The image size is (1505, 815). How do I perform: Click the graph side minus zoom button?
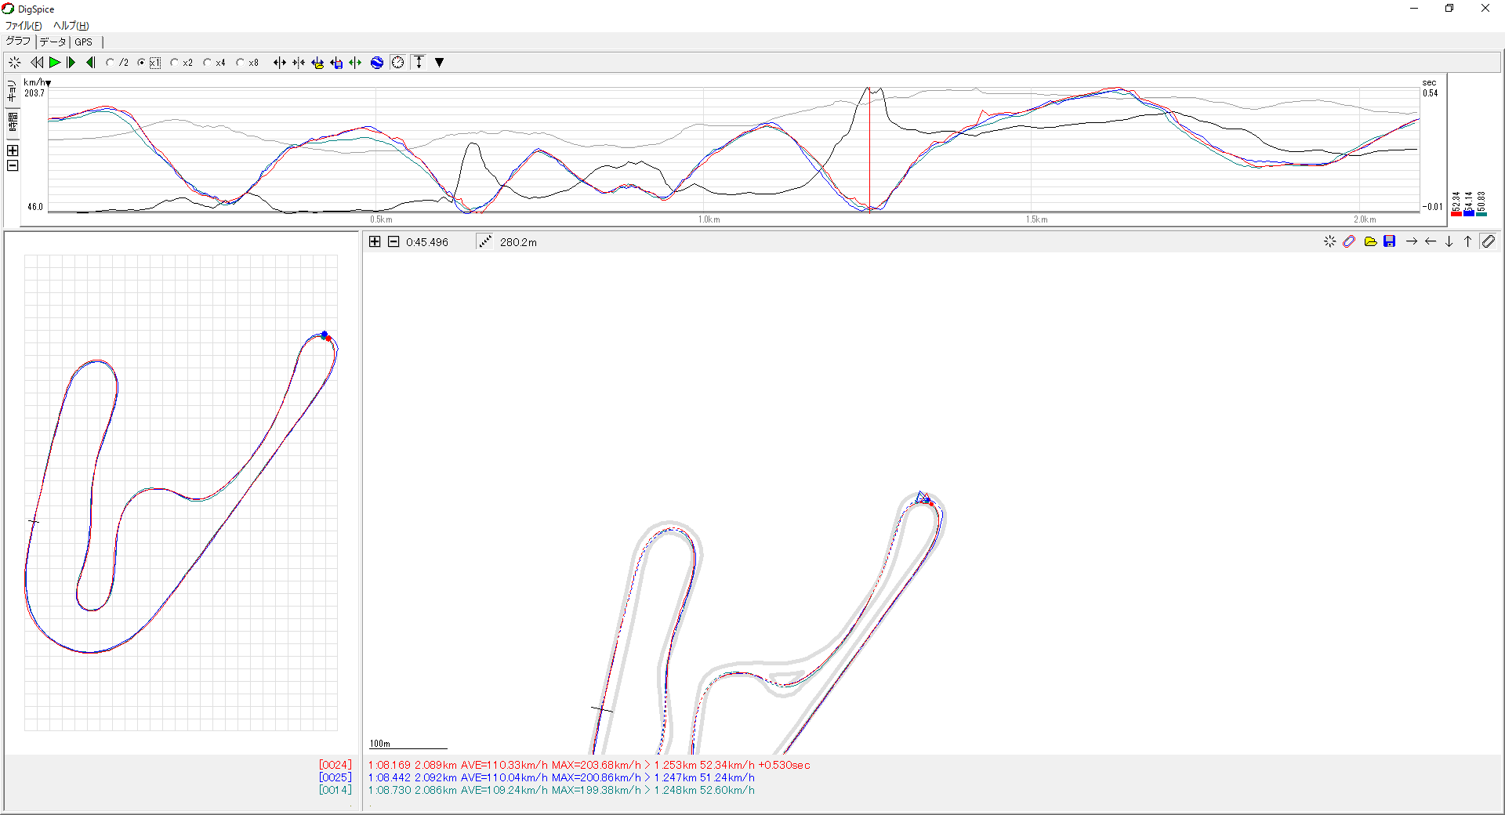pos(13,165)
